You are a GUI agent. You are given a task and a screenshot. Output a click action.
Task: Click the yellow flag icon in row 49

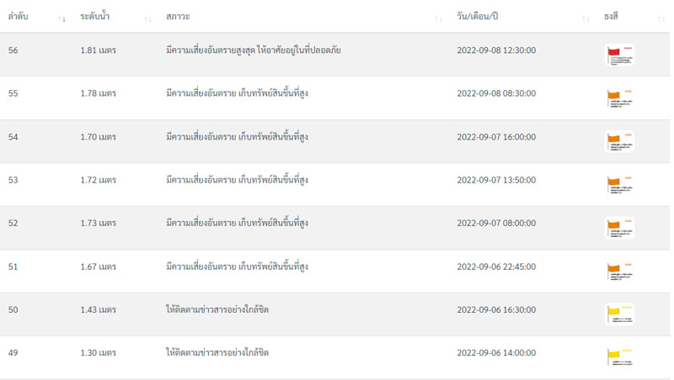pyautogui.click(x=619, y=357)
